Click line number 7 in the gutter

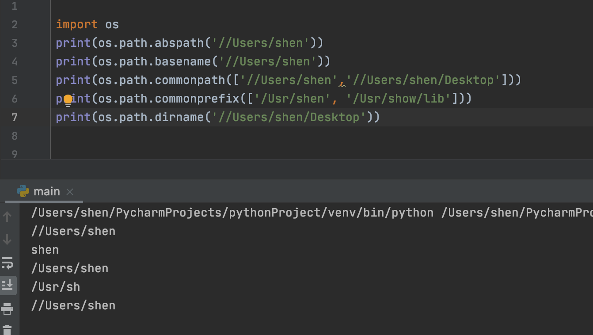[x=14, y=117]
